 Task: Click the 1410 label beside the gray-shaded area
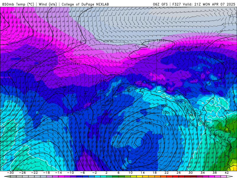161,40
